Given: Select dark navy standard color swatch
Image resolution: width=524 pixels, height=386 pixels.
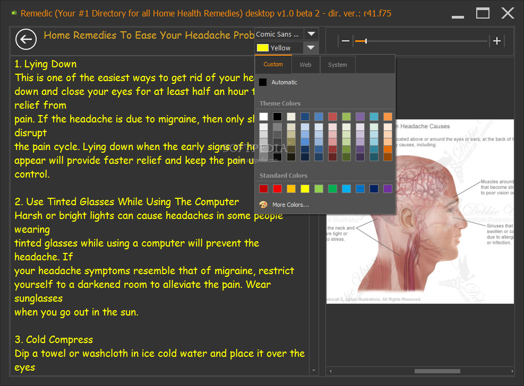Looking at the screenshot, I should click(x=374, y=189).
